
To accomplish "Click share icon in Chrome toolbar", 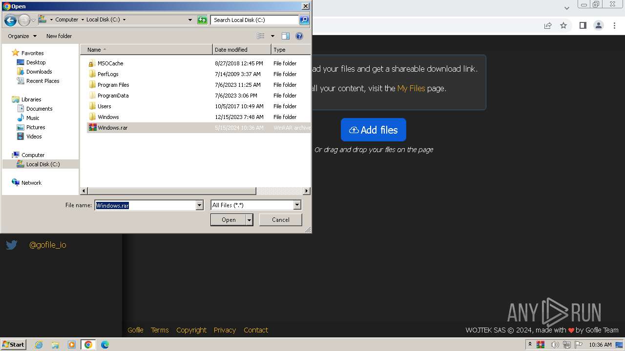I will click(548, 25).
